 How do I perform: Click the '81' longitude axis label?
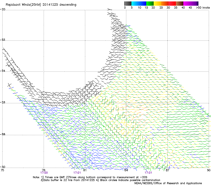click(x=85, y=170)
